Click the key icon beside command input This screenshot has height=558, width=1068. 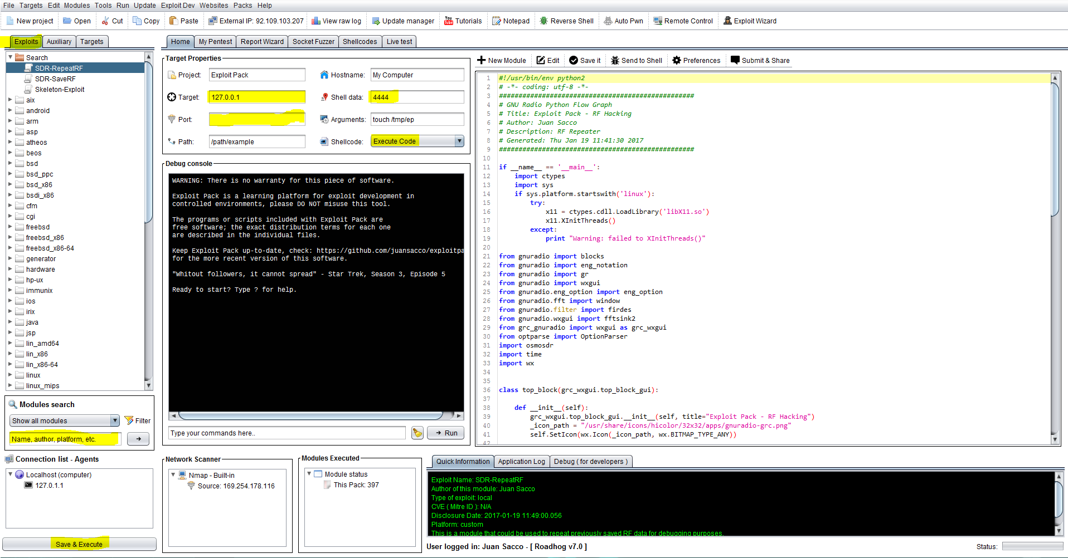417,433
